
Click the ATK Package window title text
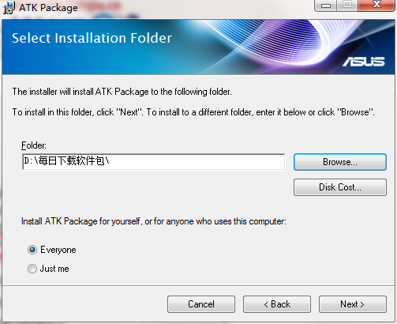tap(48, 8)
